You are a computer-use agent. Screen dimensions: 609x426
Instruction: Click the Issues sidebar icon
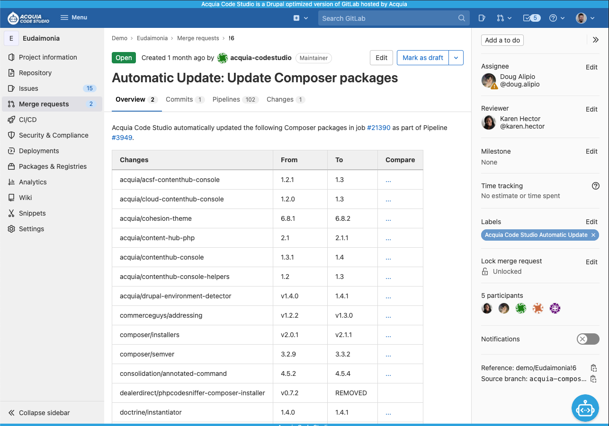click(x=11, y=88)
